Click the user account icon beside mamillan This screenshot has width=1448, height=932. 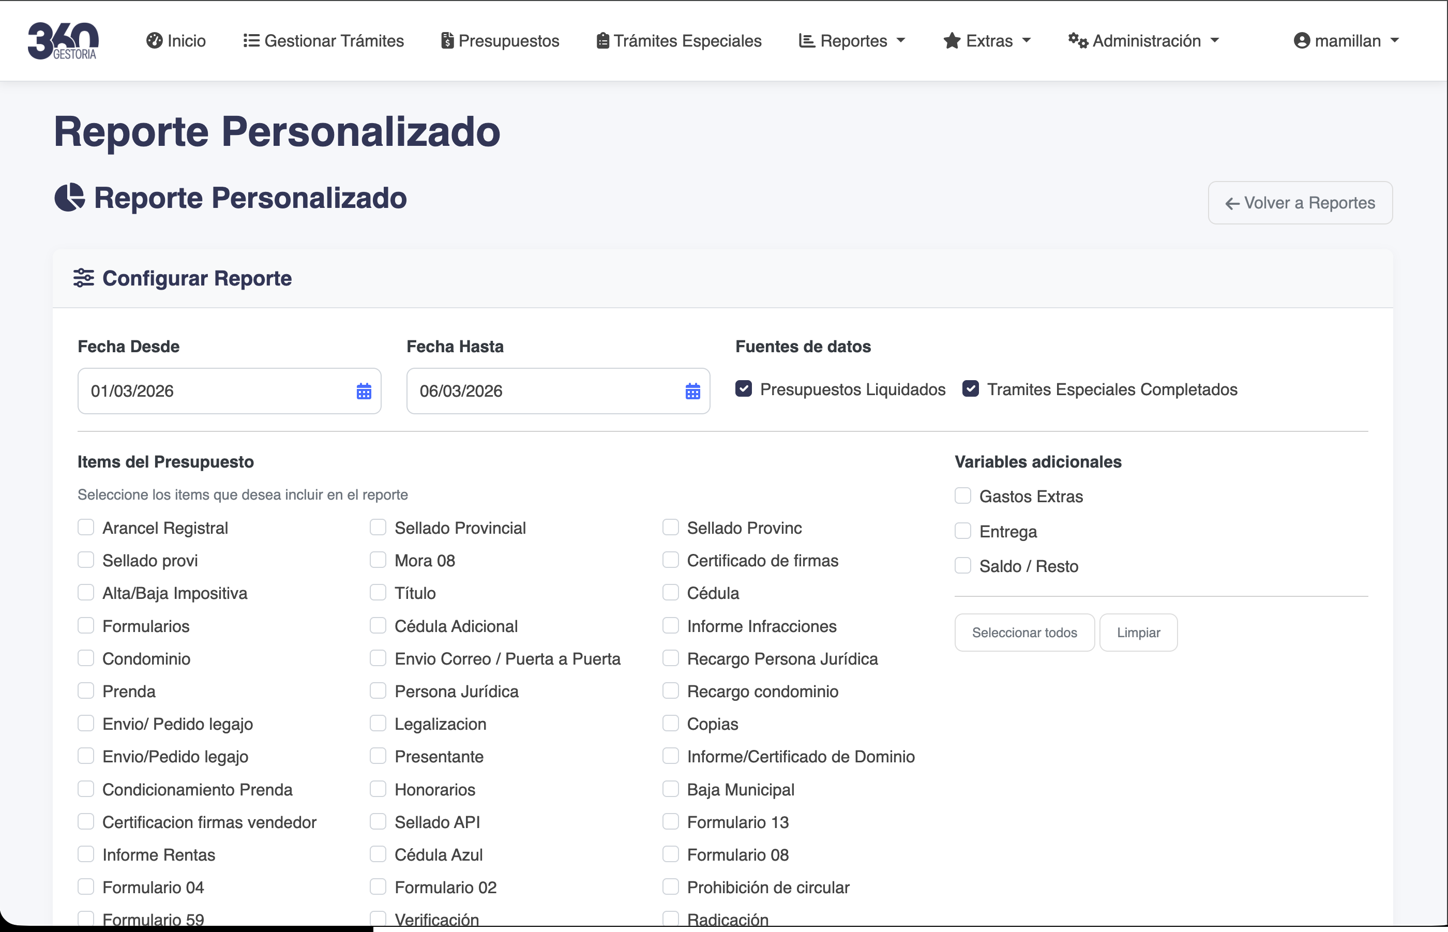(1301, 40)
